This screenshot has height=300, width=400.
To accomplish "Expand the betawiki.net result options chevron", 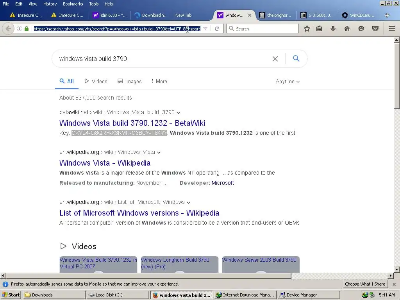I will pos(178,113).
